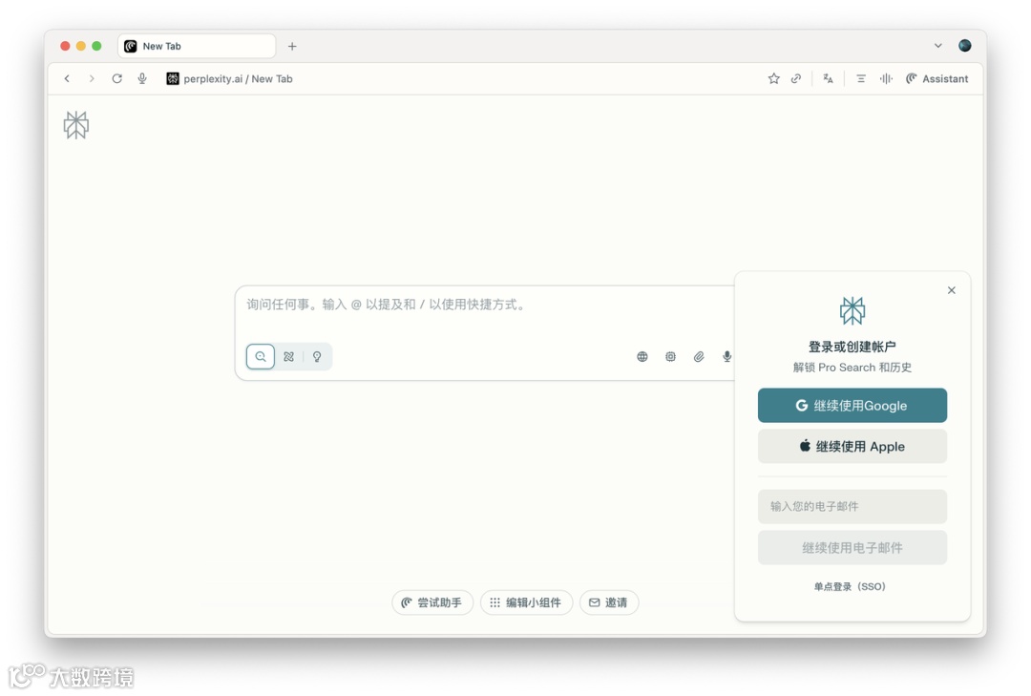Click the Perplexity logo on the page

click(76, 125)
